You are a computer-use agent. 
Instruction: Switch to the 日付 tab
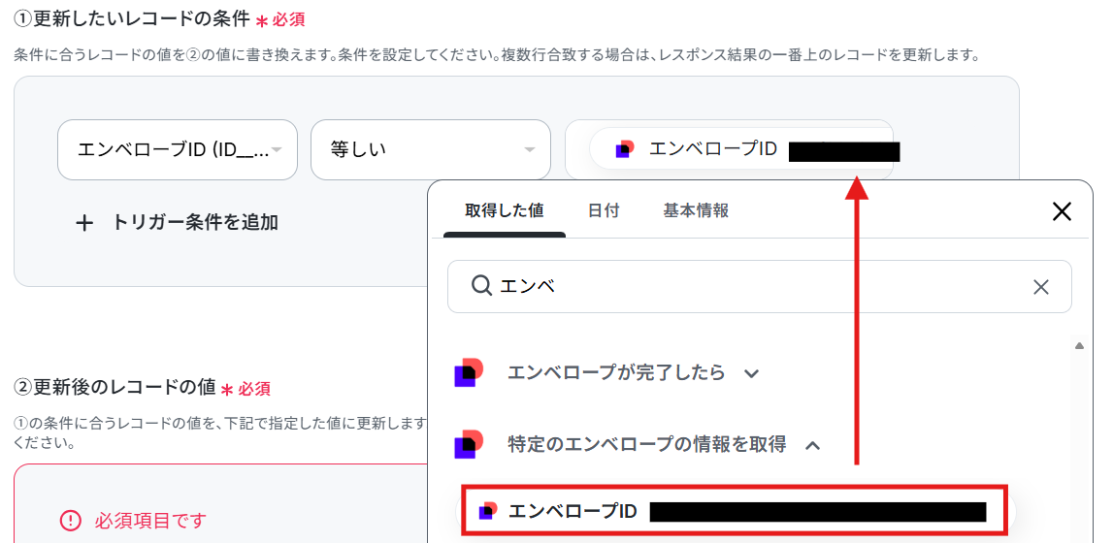pos(605,210)
